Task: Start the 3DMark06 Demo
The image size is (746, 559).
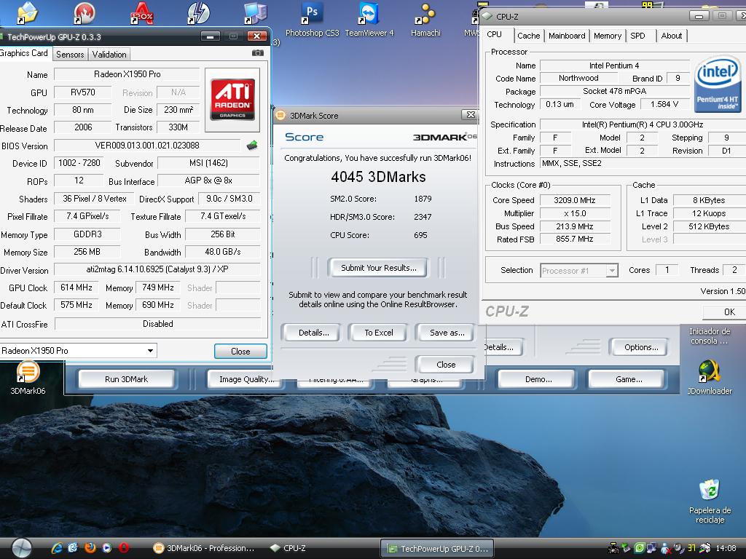Action: click(x=538, y=379)
